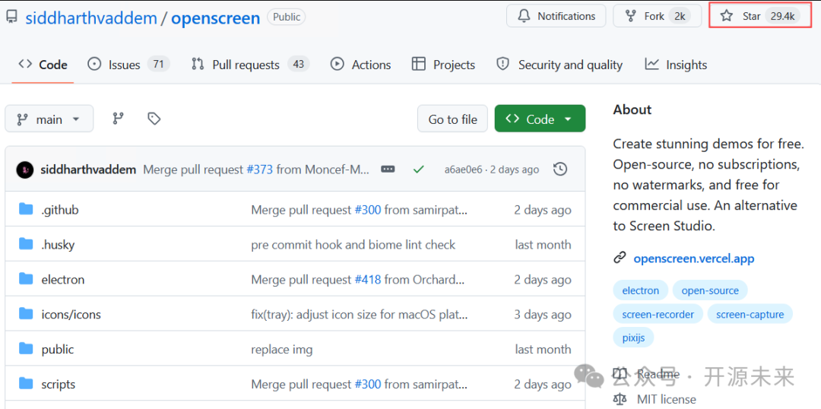The height and width of the screenshot is (409, 821).
Task: Click the folder icon beside scripts
Action: (26, 383)
